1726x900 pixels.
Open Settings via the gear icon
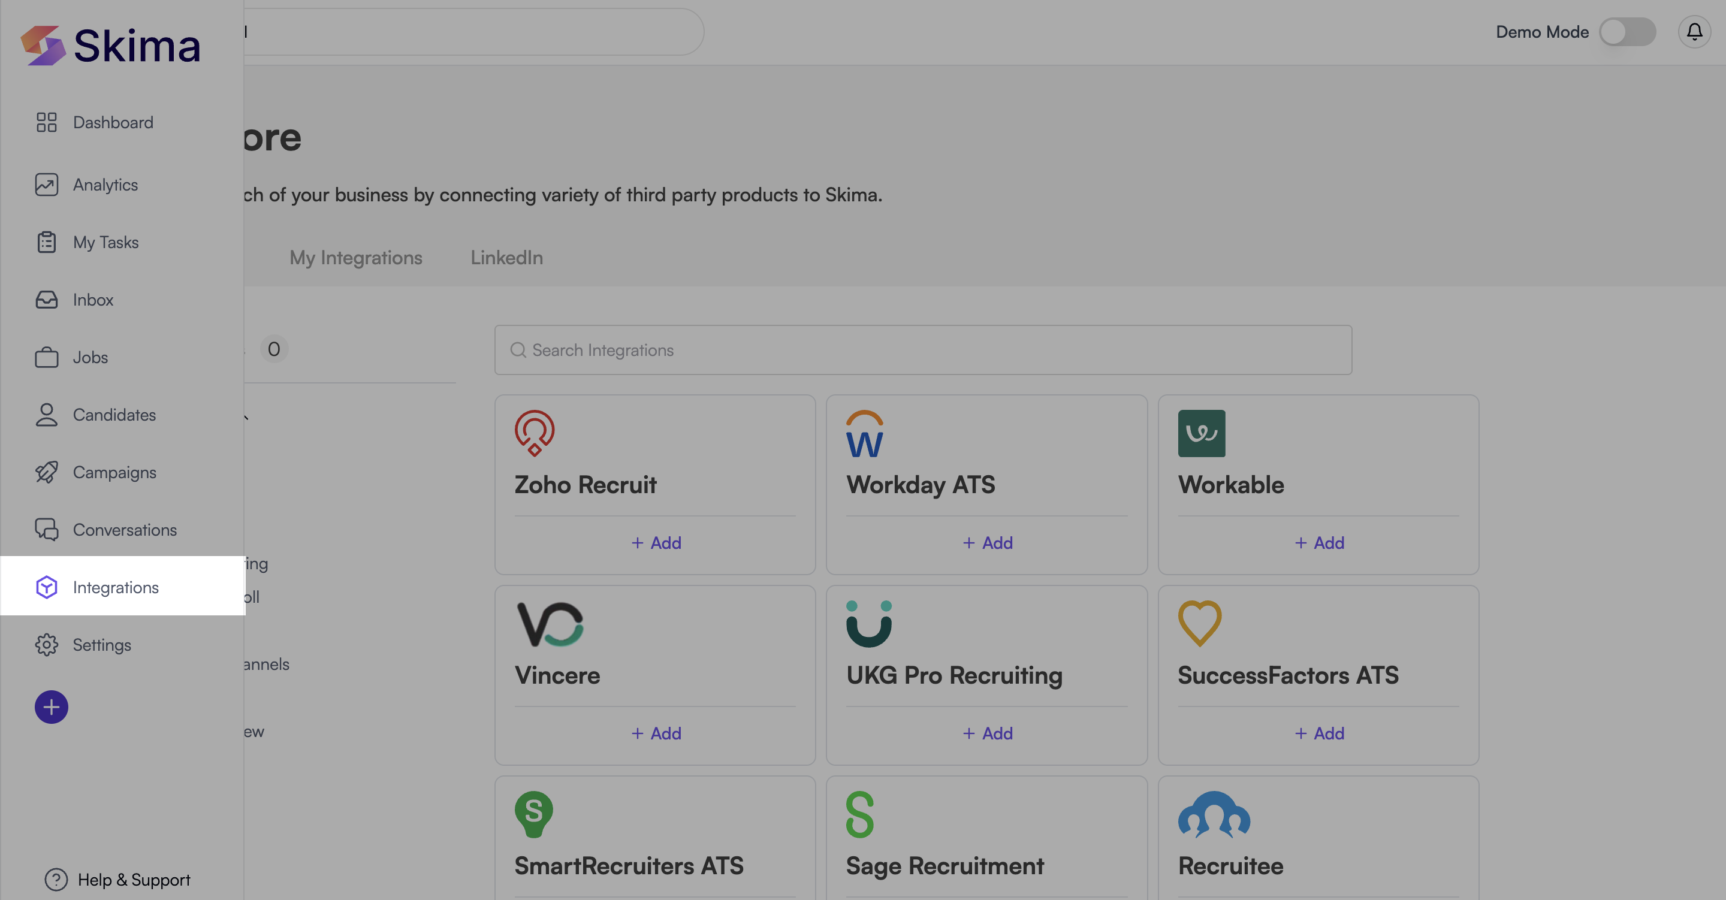pyautogui.click(x=46, y=645)
